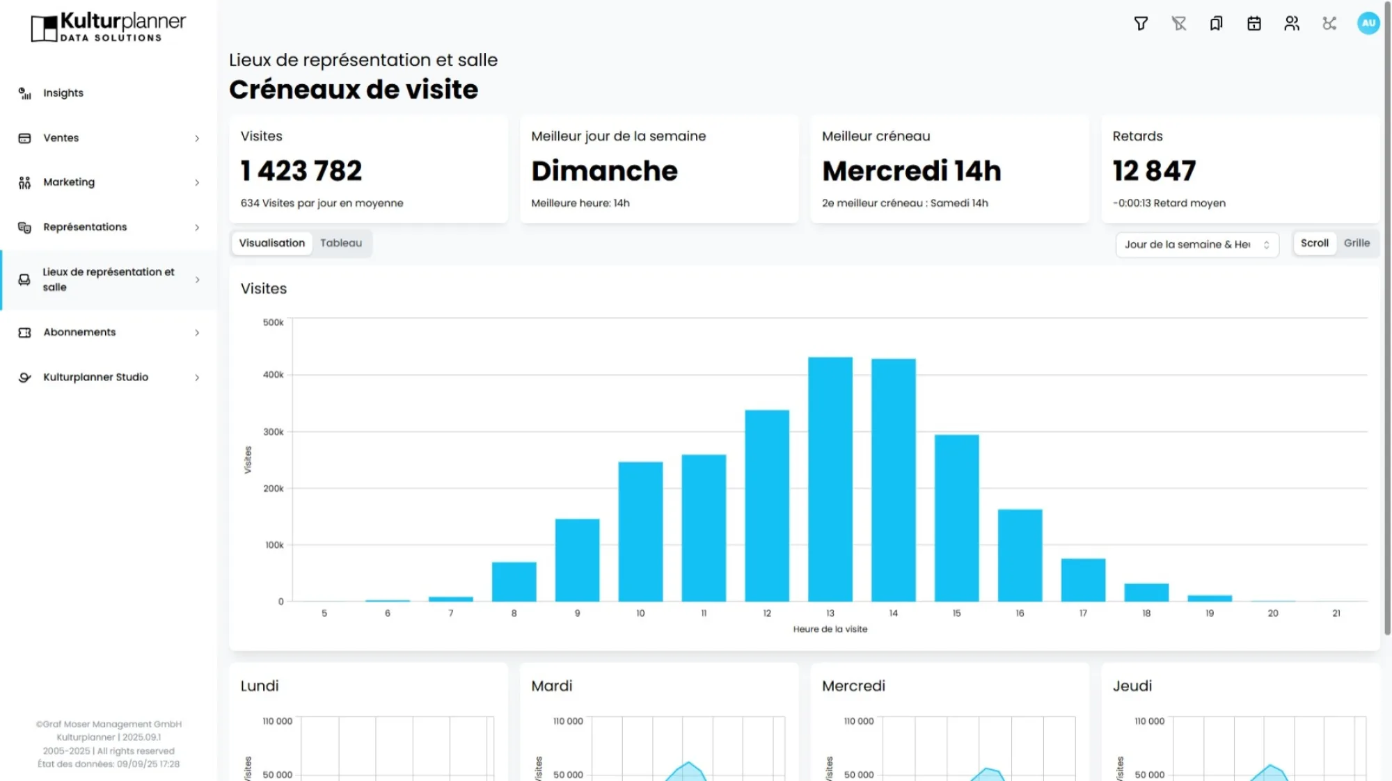Click the Lundi chart title
1392x781 pixels.
pyautogui.click(x=260, y=686)
